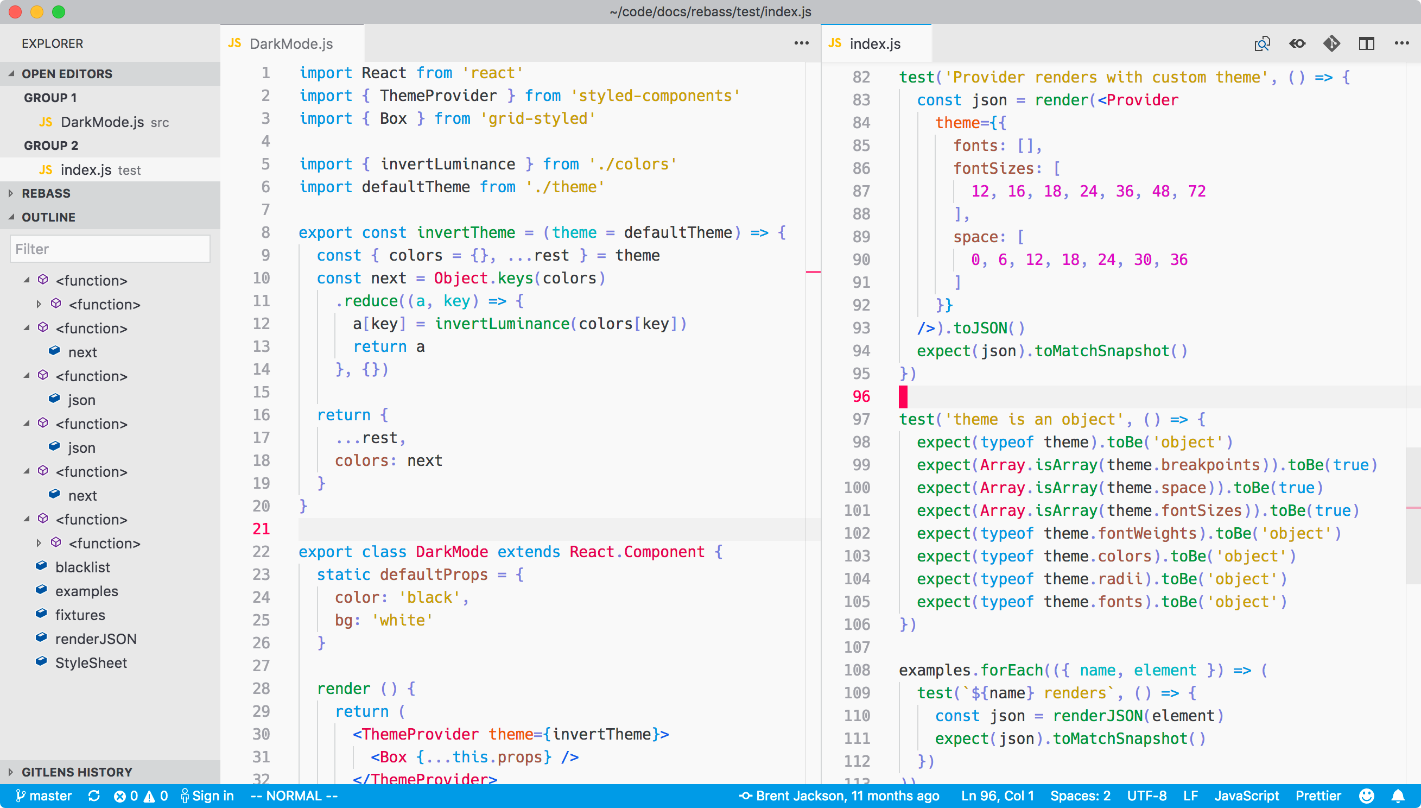Open more actions menu for DarkMode.js group
This screenshot has height=808, width=1421.
(801, 43)
